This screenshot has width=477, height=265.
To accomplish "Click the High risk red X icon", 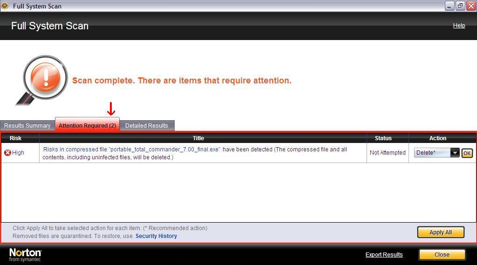I will pos(7,153).
